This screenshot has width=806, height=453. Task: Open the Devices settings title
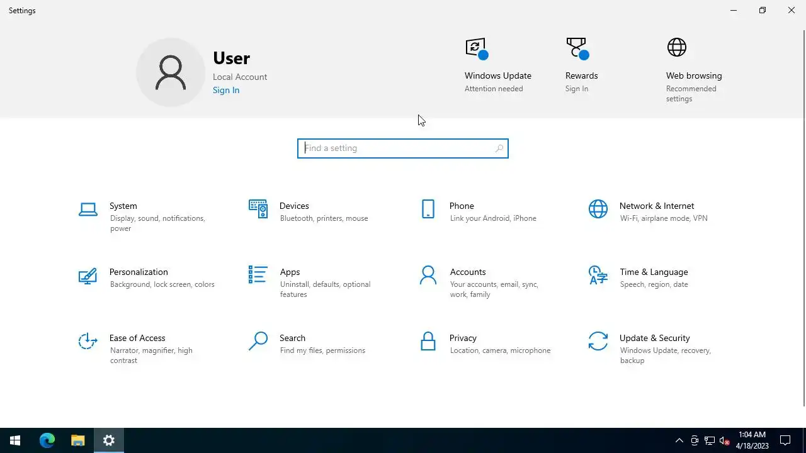(294, 206)
